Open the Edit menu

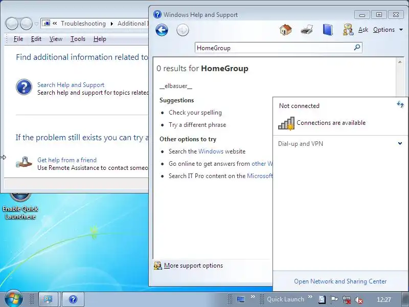coord(36,39)
